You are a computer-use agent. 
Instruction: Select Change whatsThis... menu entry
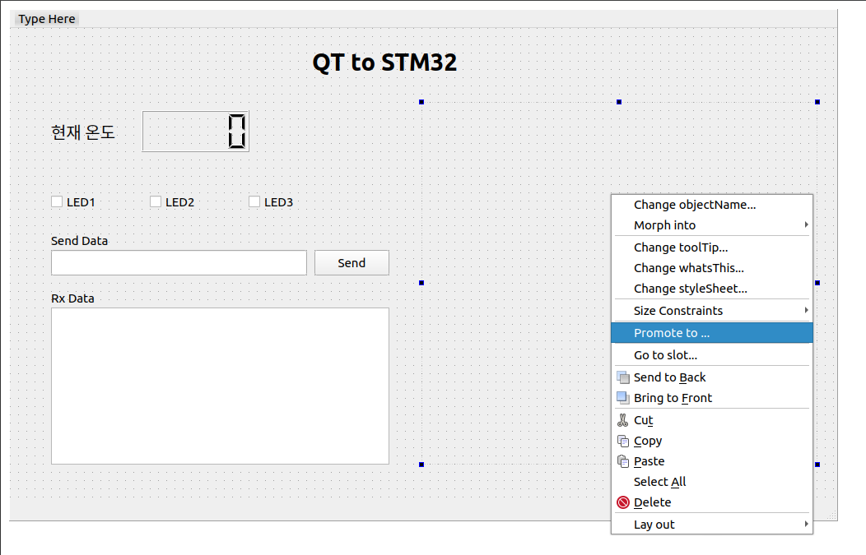click(712, 268)
